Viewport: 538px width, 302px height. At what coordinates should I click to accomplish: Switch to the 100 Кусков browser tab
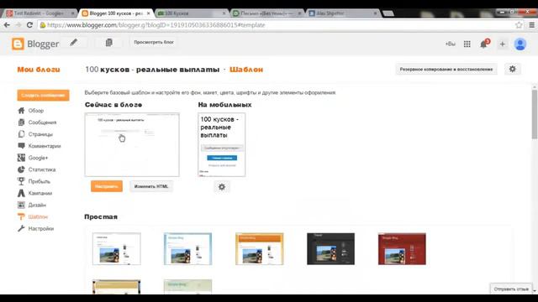coord(192,13)
